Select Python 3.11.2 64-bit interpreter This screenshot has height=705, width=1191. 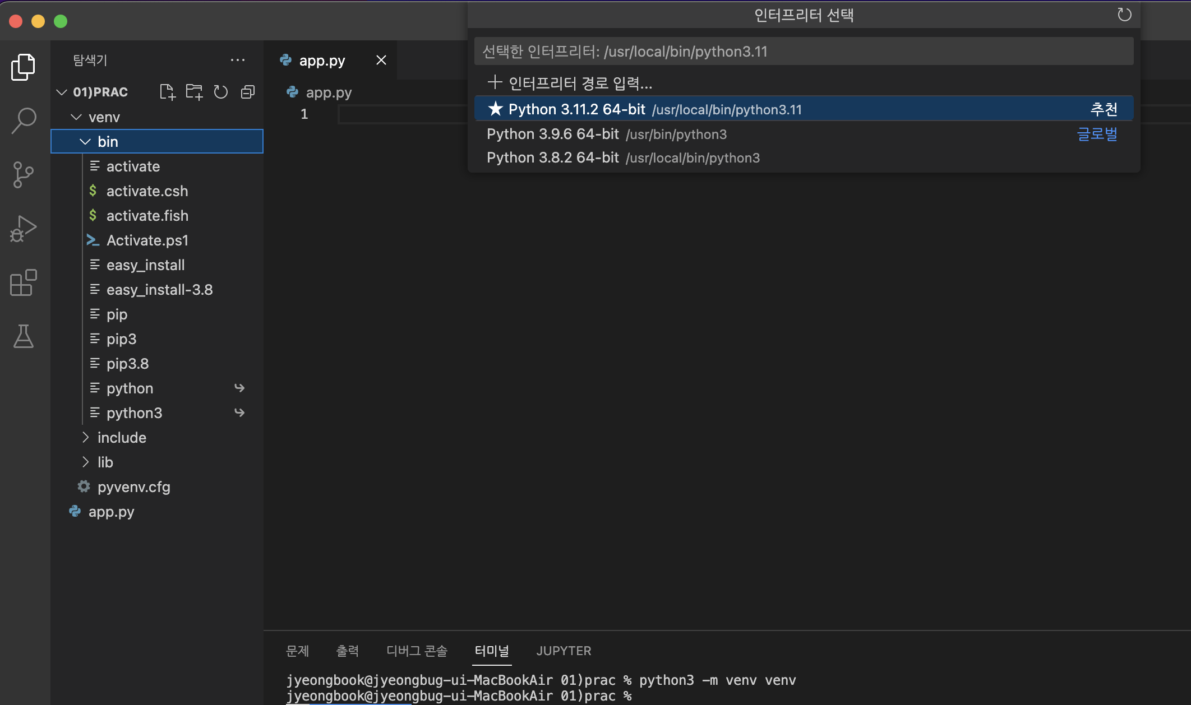(804, 109)
